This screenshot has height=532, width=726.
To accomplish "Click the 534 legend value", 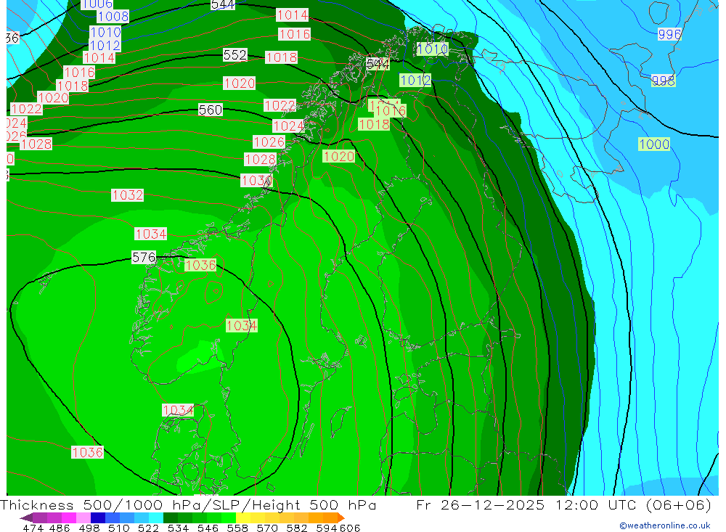I will (179, 528).
